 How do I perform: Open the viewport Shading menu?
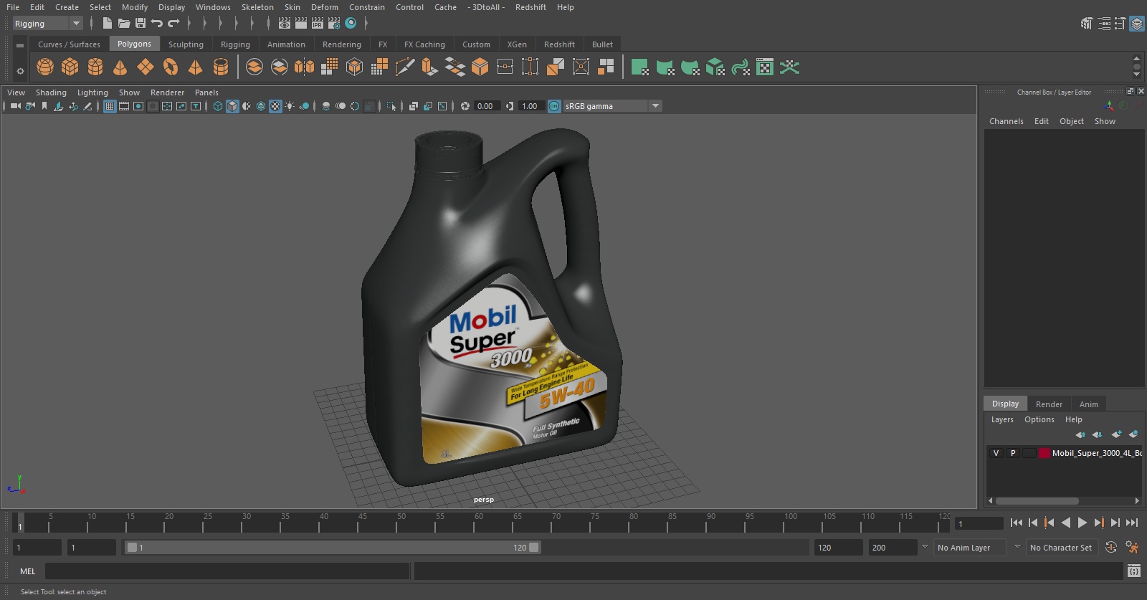51,92
